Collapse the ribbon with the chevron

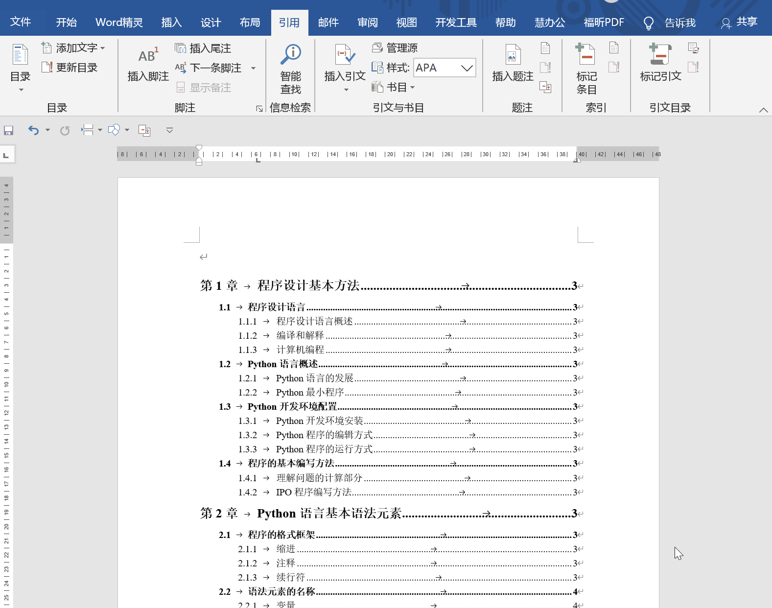pos(763,110)
